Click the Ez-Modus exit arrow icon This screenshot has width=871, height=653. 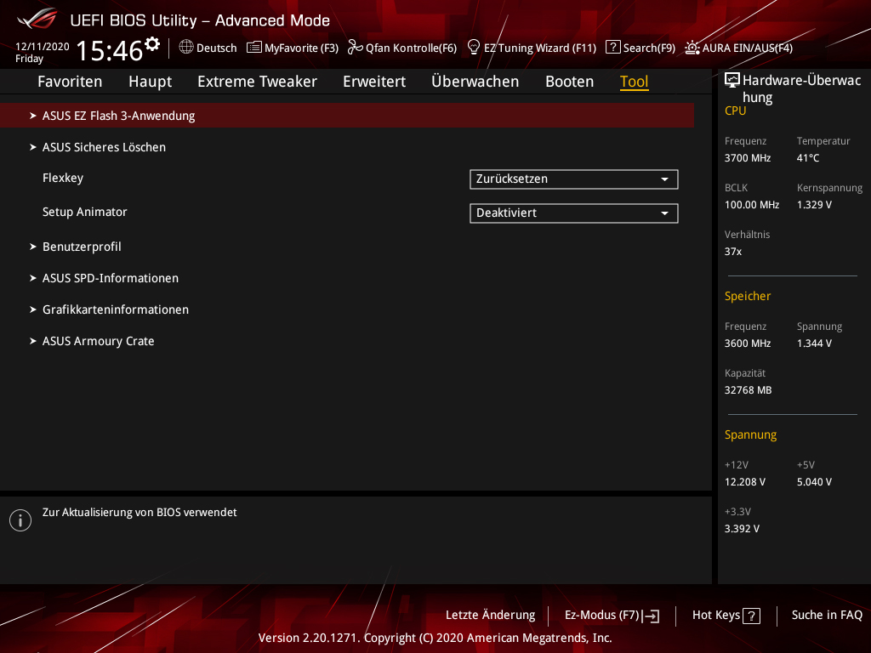coord(651,616)
